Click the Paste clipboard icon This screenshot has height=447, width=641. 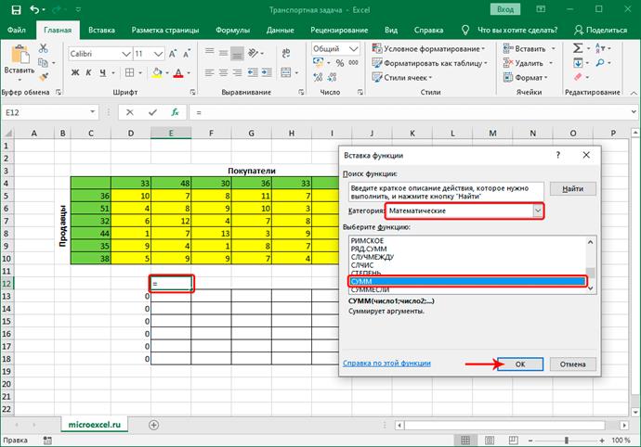[20, 55]
